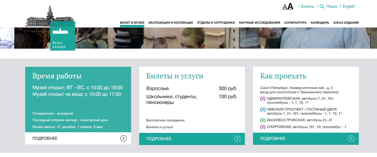Image resolution: width=377 pixels, height=157 pixels.
Task: Click metro icon next to Василеостровская
Action: [263, 120]
